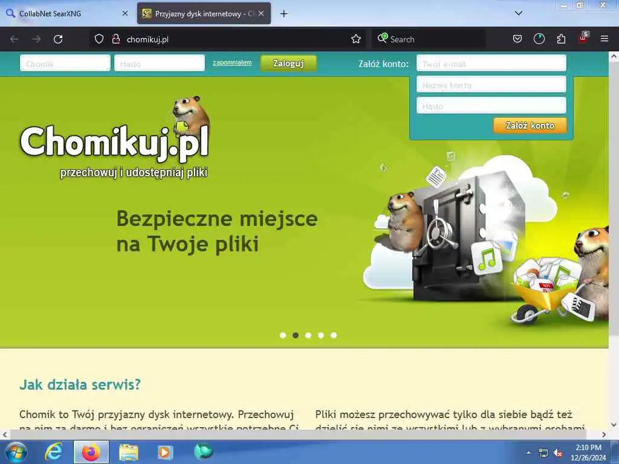
Task: Switch to the CollabNet SearXNG tab
Action: click(x=67, y=13)
